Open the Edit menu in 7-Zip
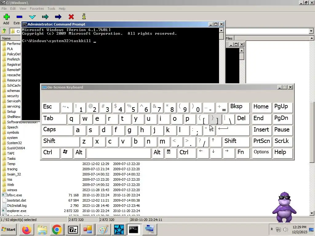 tap(13, 9)
